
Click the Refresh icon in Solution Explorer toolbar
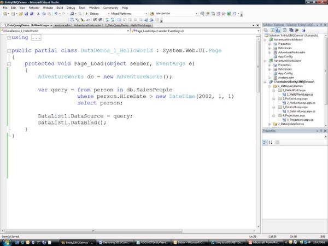[273, 30]
